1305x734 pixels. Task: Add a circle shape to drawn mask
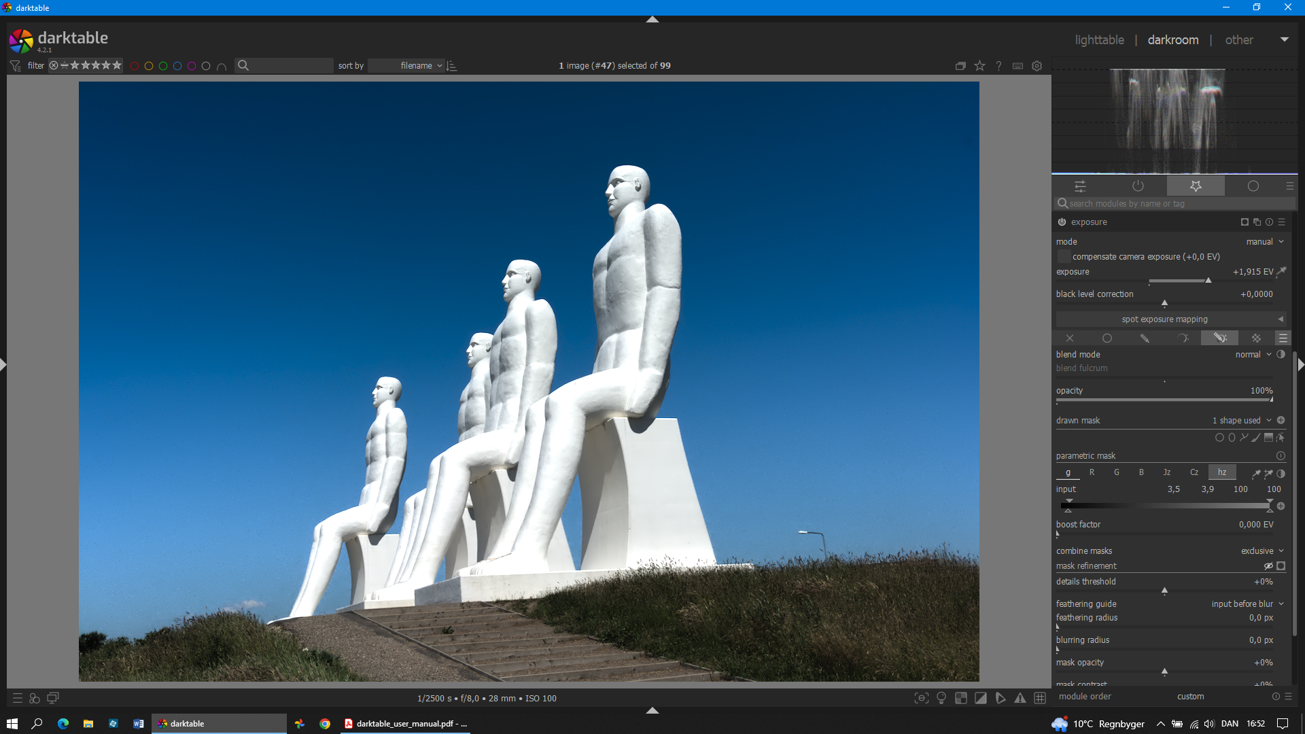(x=1219, y=438)
